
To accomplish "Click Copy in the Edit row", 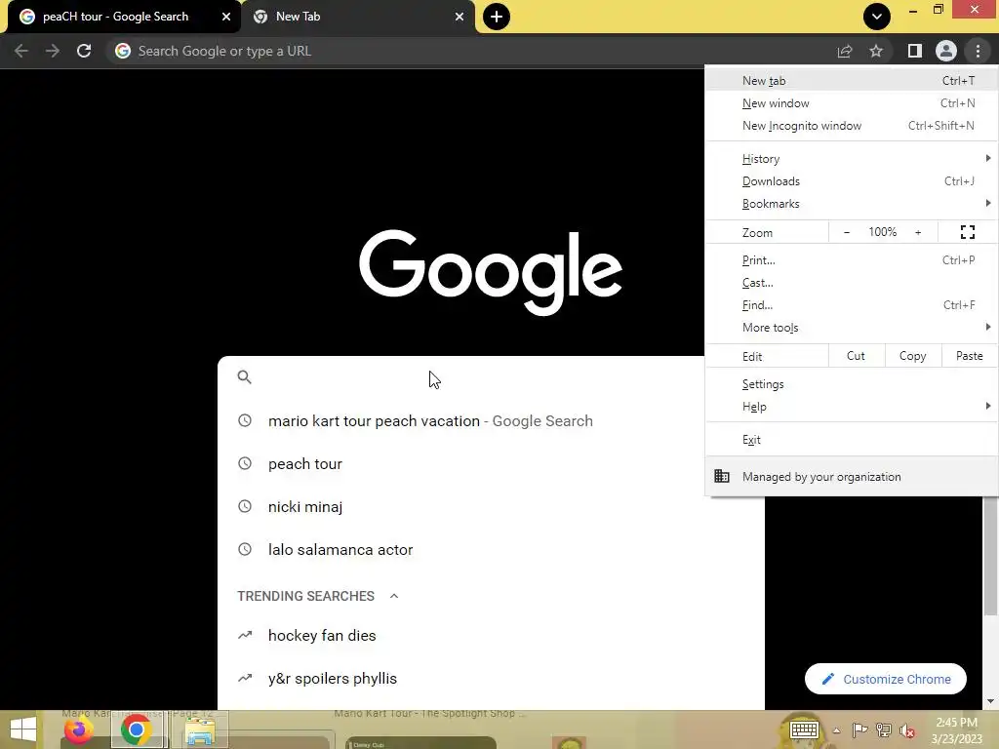I will (x=913, y=356).
